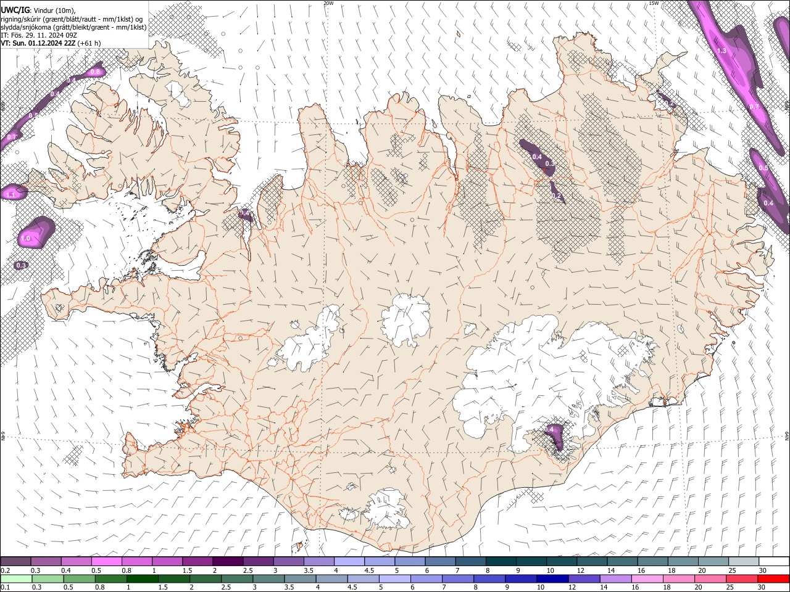790x592 pixels.
Task: Click the 0.4 label over southeast glacier
Action: [x=550, y=429]
